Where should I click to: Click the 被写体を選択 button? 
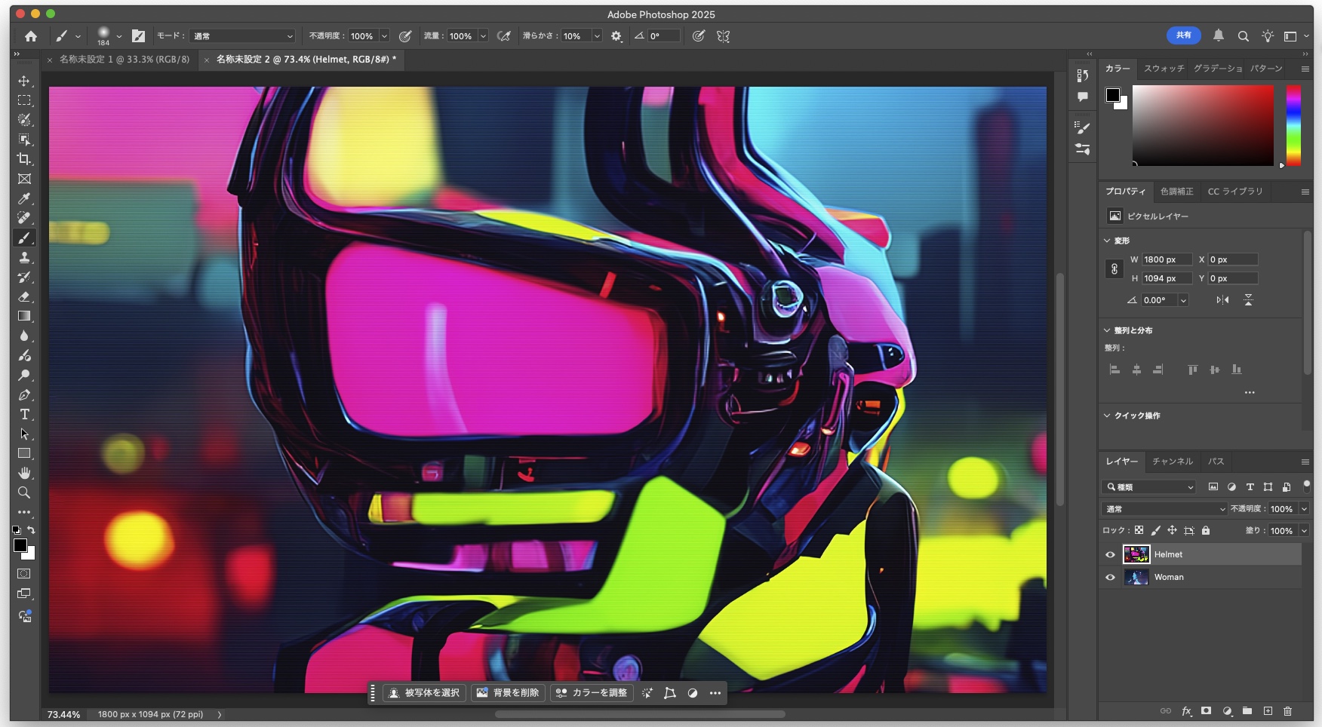pos(424,693)
